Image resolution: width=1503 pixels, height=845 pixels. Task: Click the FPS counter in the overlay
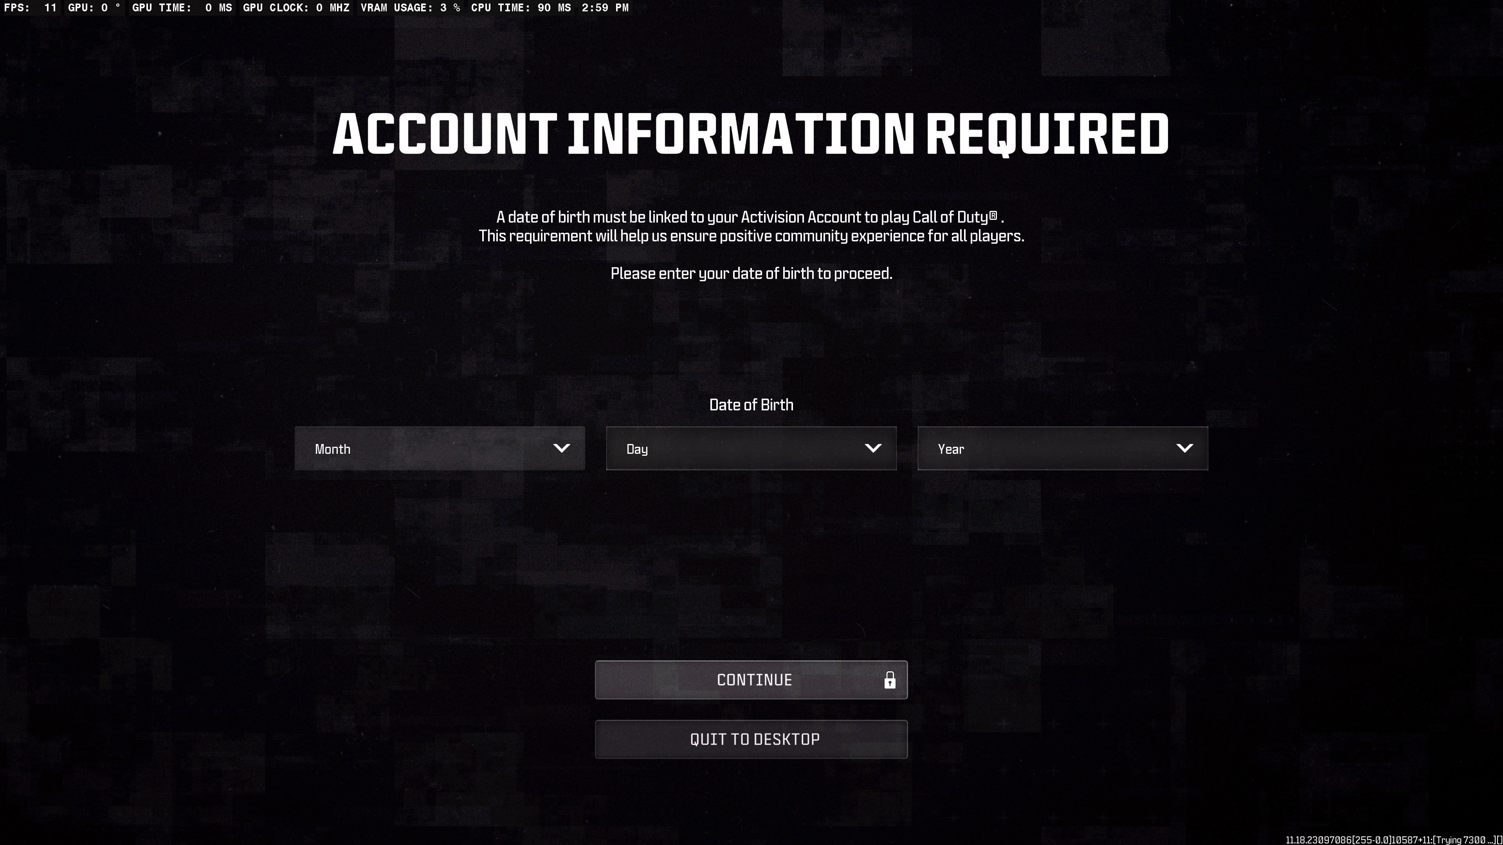coord(31,7)
